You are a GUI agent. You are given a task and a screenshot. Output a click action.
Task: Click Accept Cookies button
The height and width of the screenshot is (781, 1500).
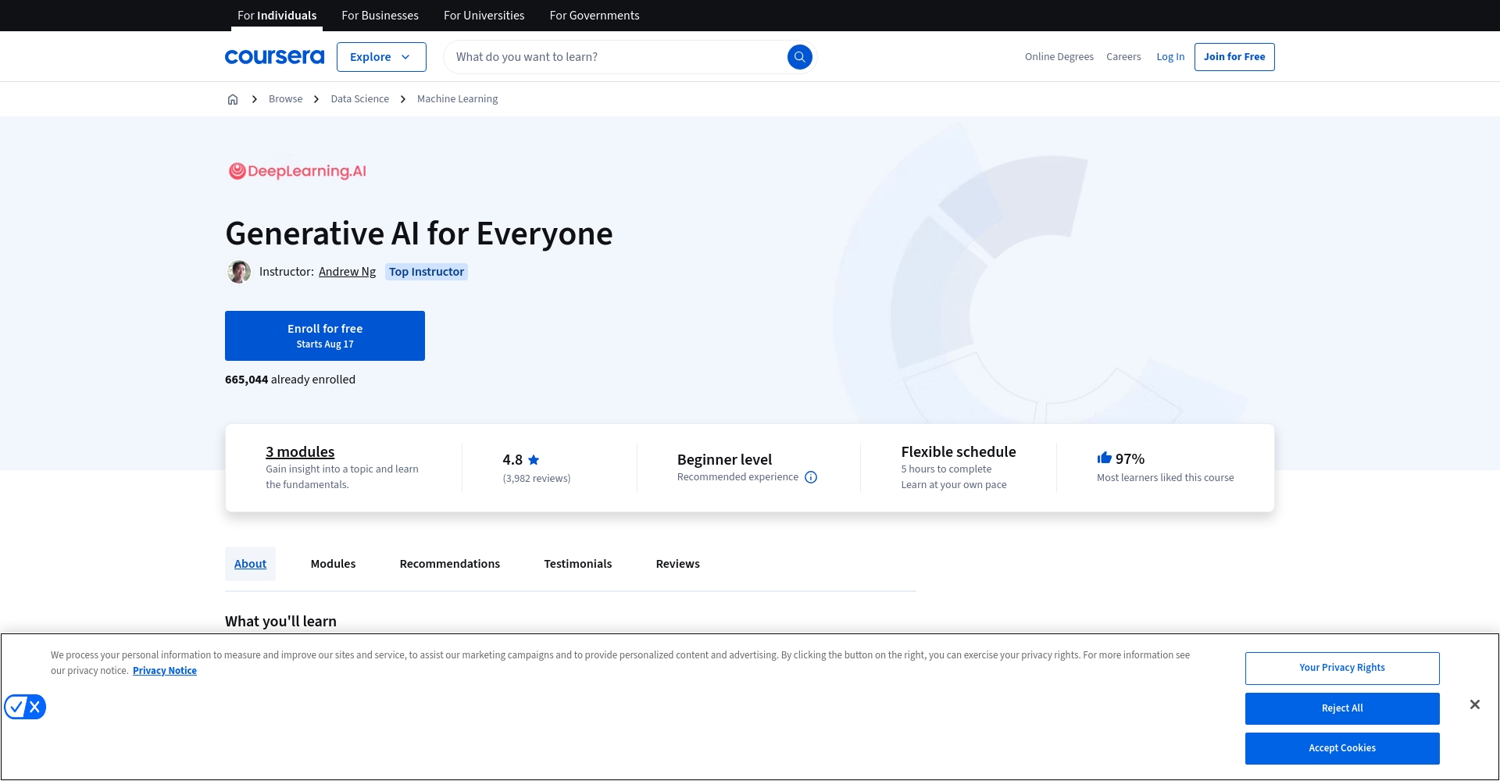tap(1342, 748)
